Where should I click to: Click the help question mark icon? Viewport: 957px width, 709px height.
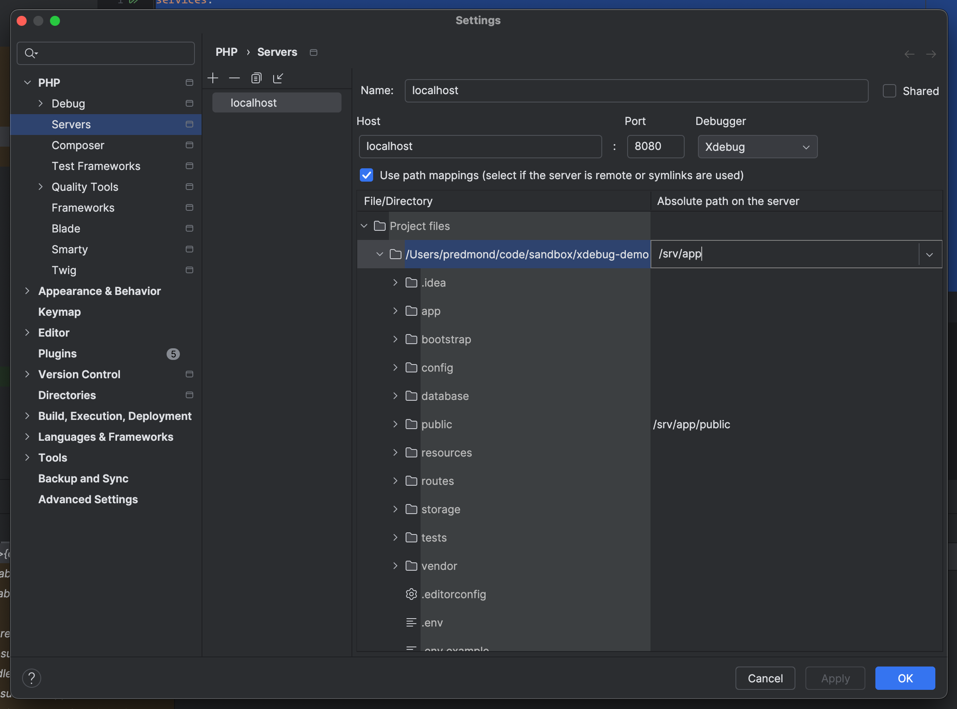point(31,678)
